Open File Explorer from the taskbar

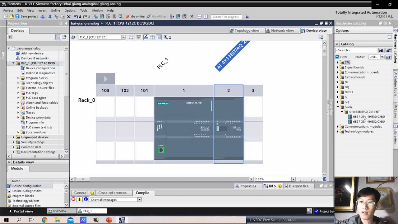57,220
